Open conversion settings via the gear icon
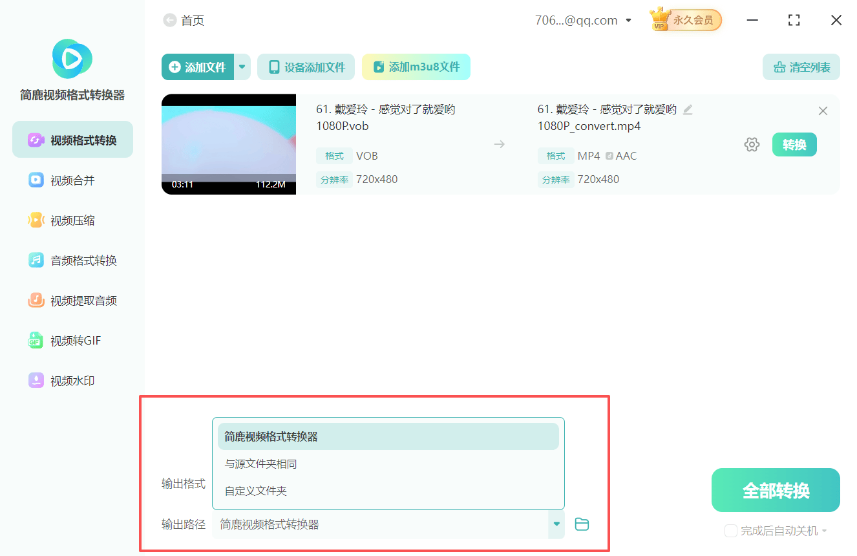The image size is (857, 556). 752,144
